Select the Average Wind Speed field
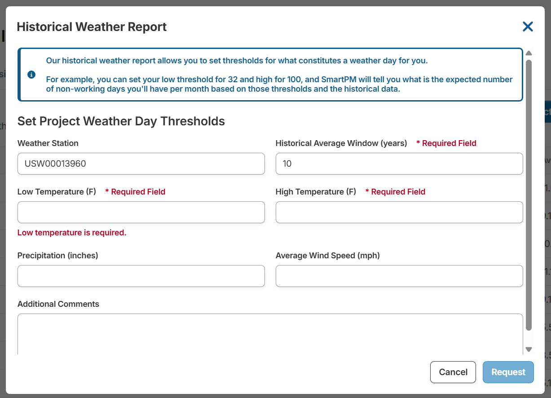551x398 pixels. [399, 276]
